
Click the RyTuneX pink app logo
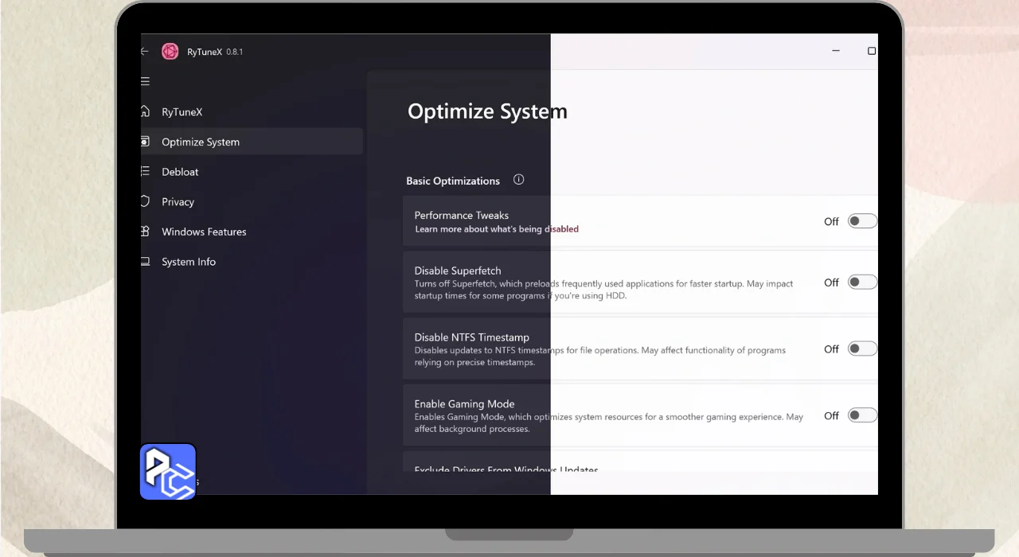point(170,51)
